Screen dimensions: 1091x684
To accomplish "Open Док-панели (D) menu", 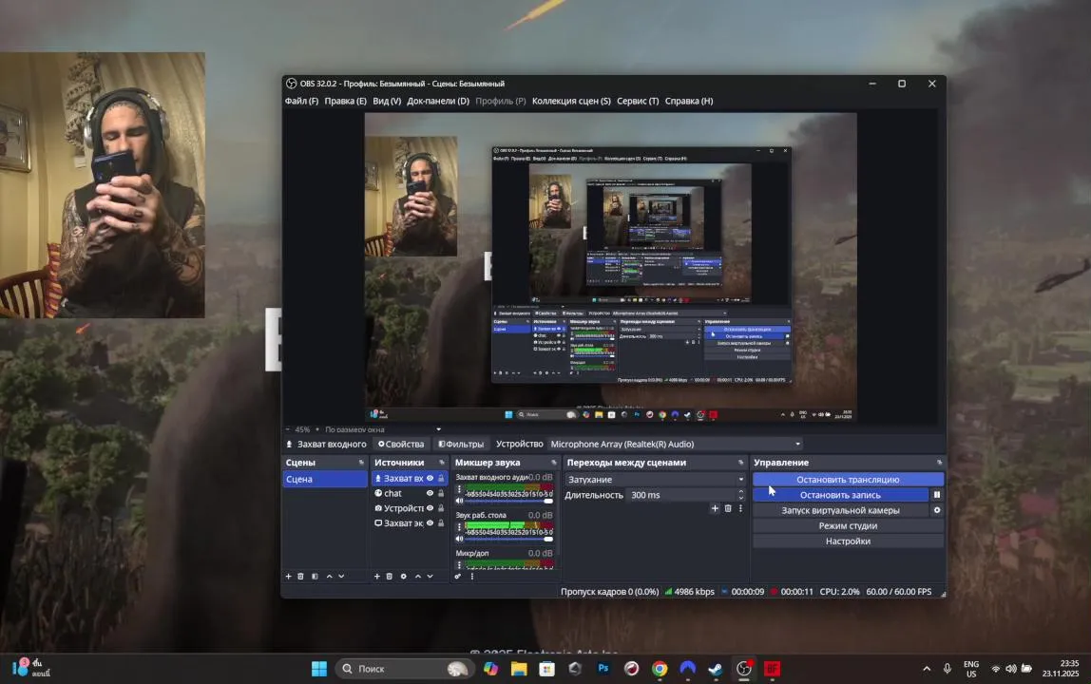I will [438, 101].
